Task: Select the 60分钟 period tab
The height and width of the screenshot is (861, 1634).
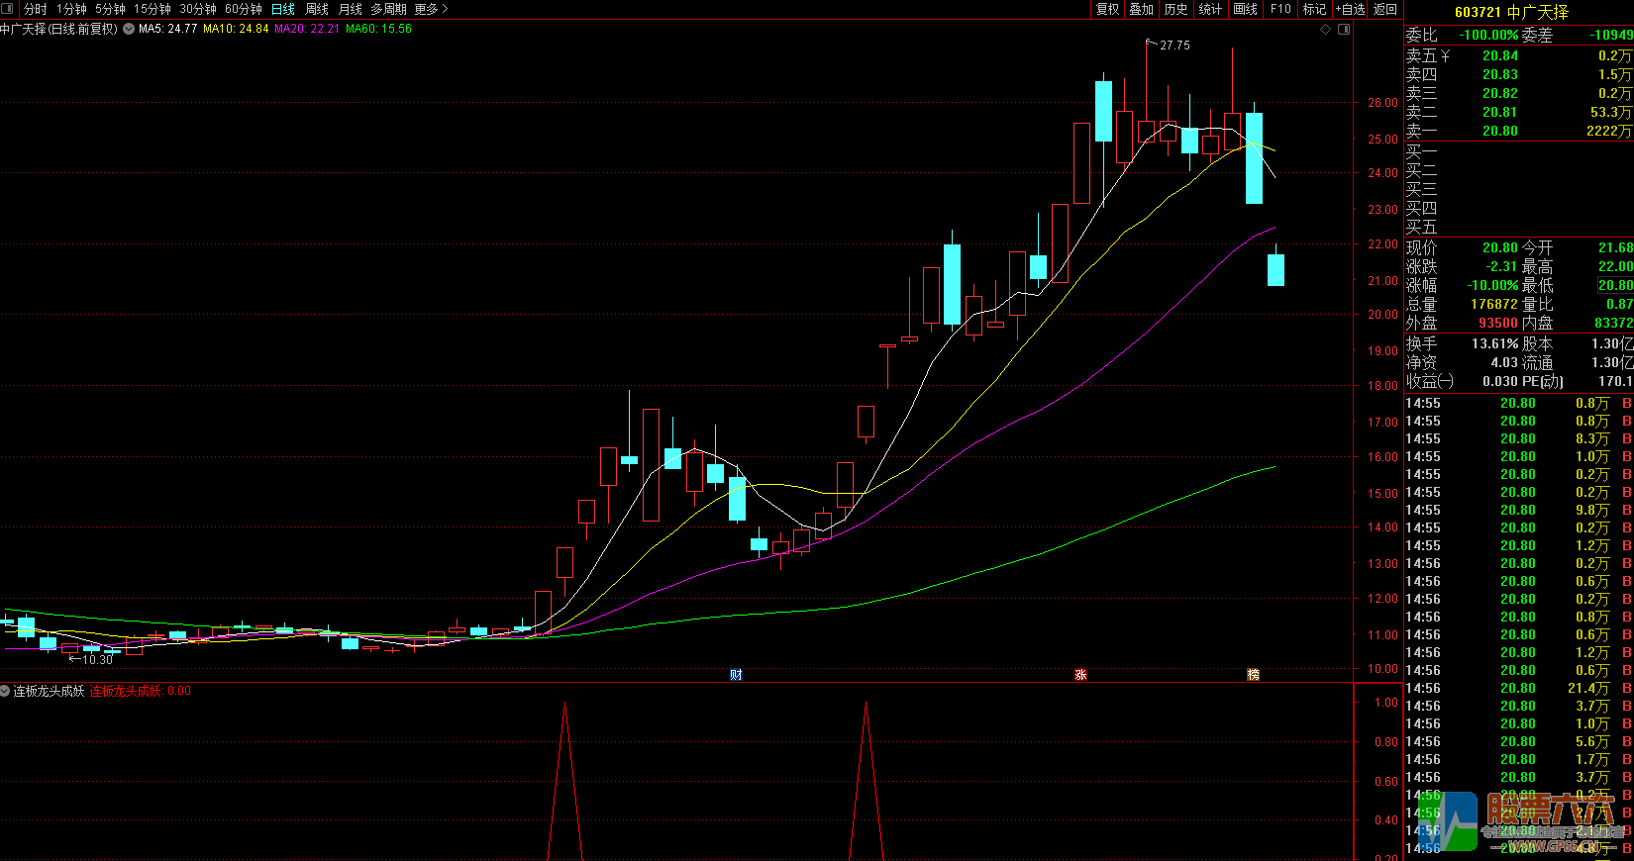Action: [x=244, y=9]
